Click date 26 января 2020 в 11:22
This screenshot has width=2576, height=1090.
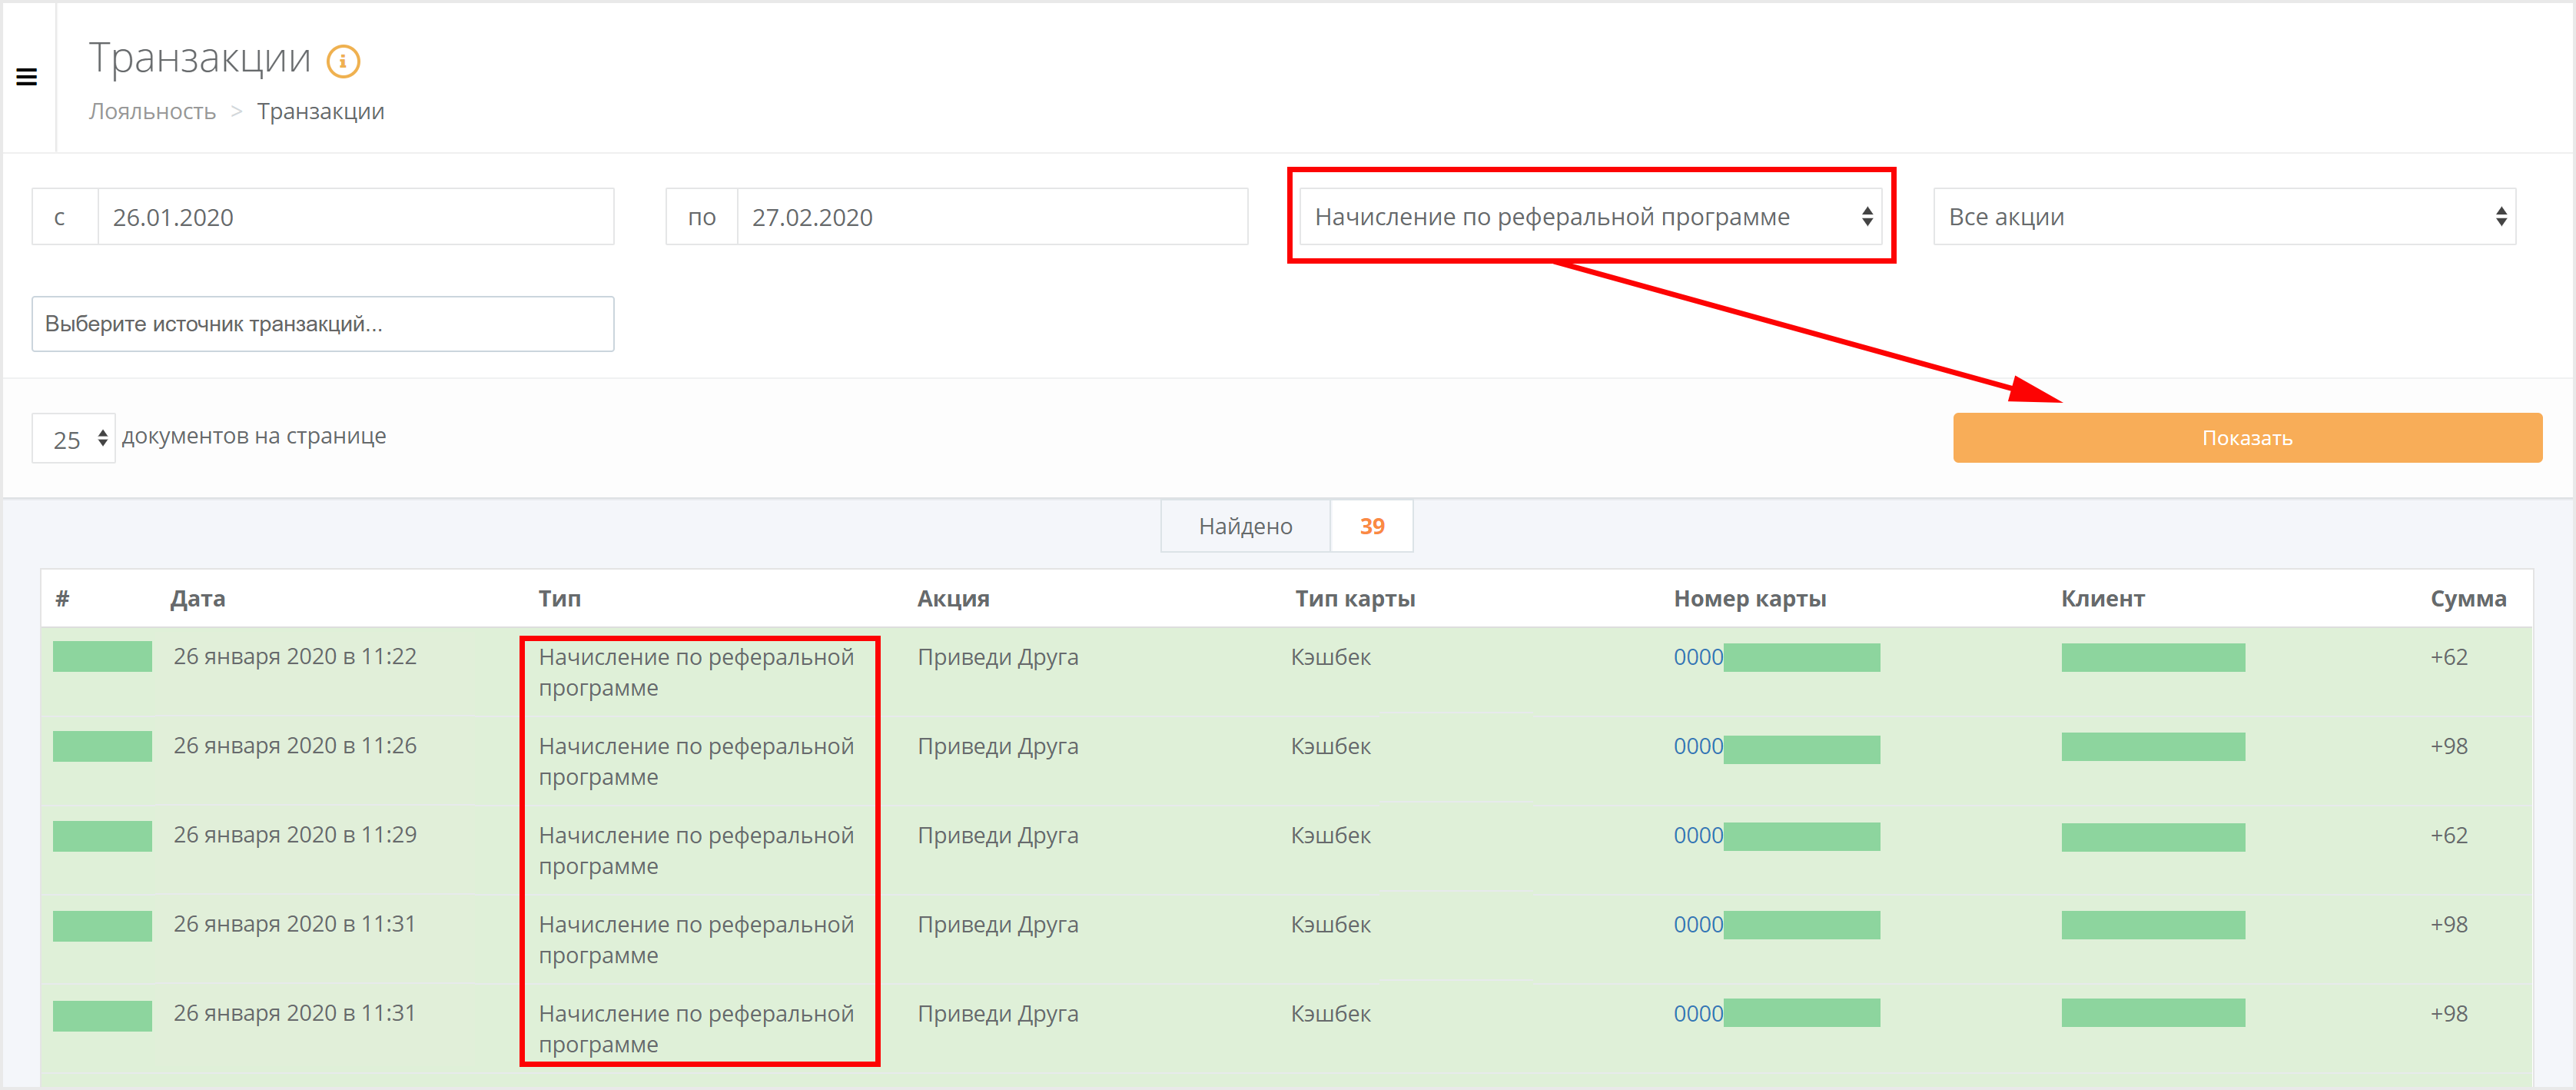point(295,657)
